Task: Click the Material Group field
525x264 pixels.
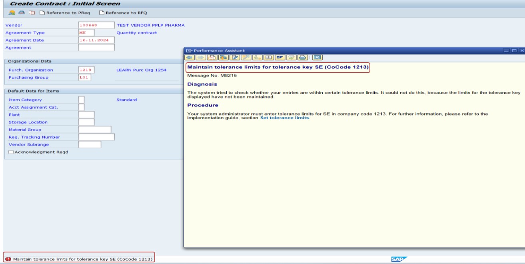Action: (x=95, y=130)
